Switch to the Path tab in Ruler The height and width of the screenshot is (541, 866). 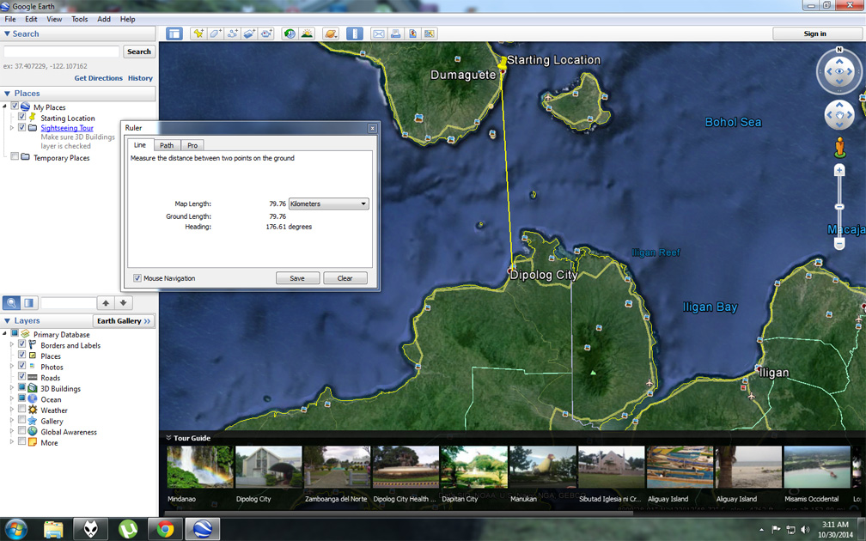coord(166,145)
